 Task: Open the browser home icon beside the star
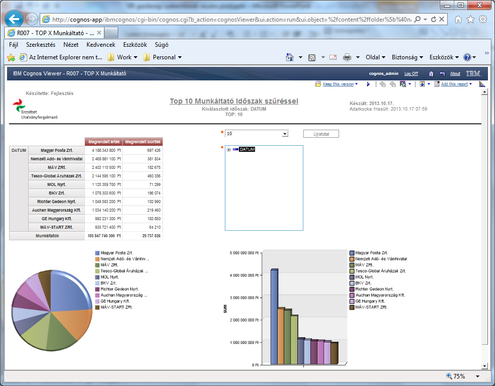[x=458, y=20]
